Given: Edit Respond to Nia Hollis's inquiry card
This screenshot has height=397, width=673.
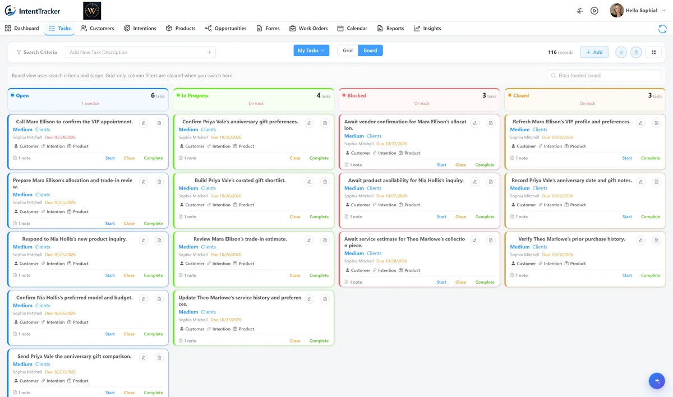Looking at the screenshot, I should point(144,240).
